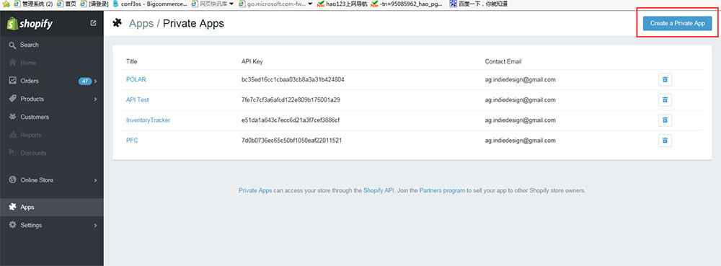Open the 百度一下 bookmark
721x266 pixels.
click(478, 4)
